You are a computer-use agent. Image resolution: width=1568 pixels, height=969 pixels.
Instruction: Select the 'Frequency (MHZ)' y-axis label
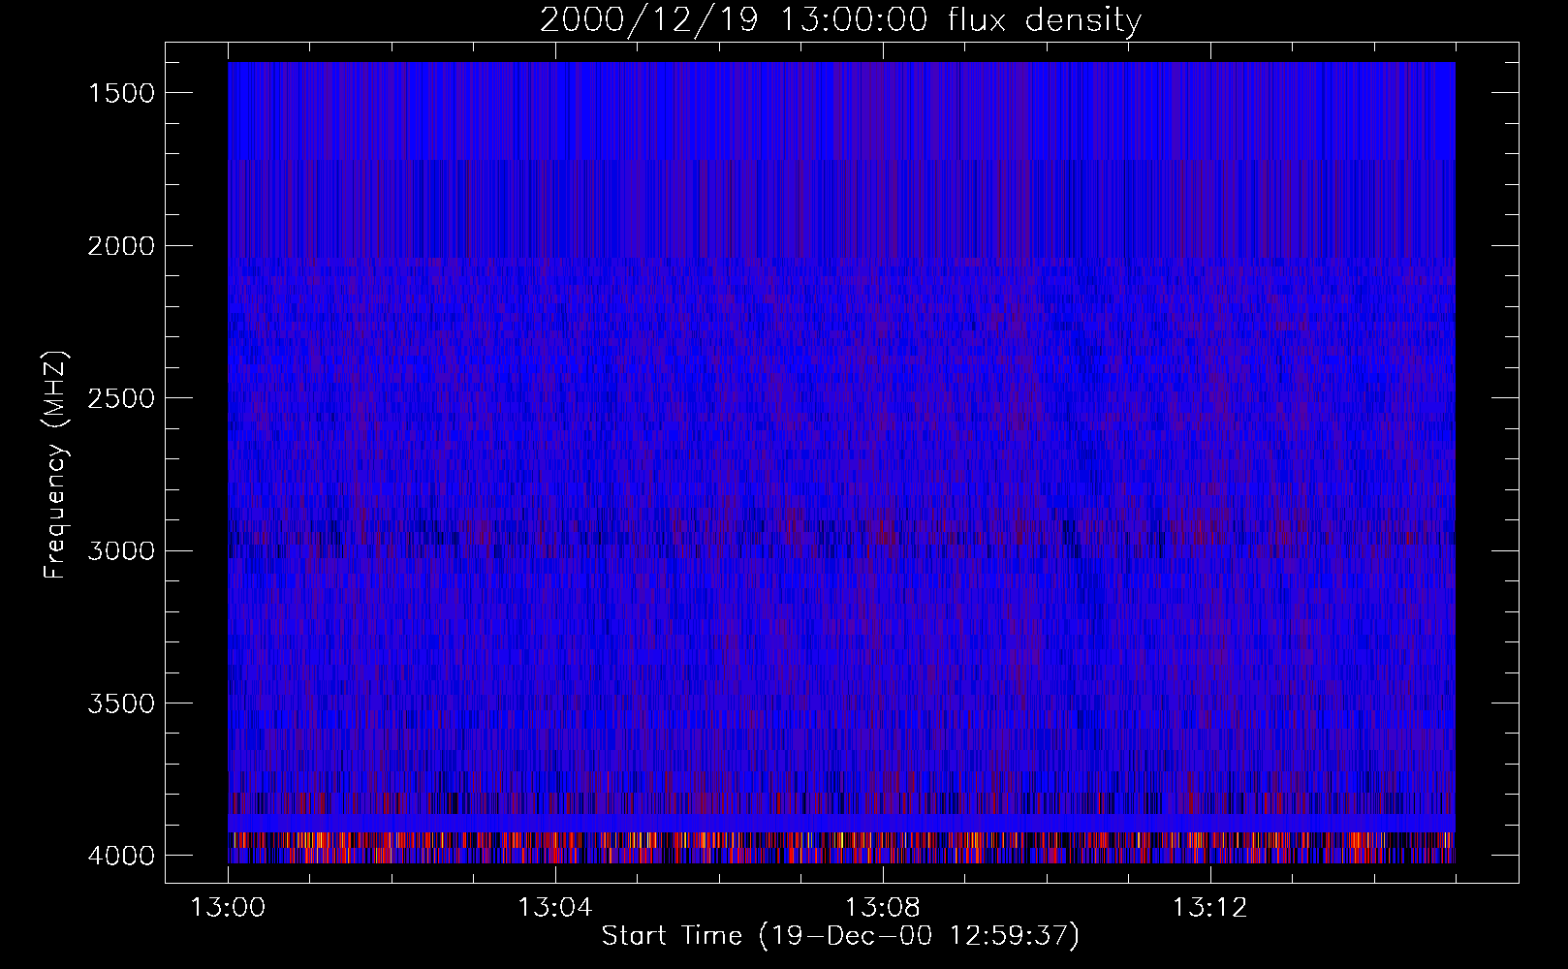(x=55, y=465)
